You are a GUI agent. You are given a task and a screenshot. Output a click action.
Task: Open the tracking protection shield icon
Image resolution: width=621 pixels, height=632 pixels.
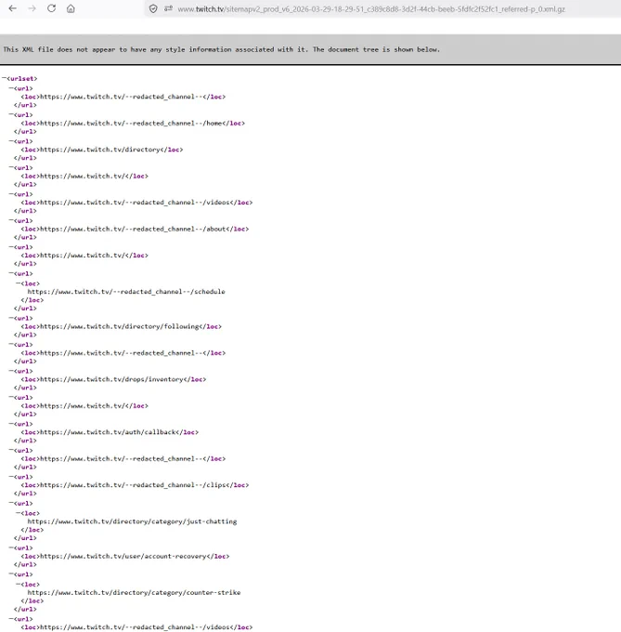(153, 9)
